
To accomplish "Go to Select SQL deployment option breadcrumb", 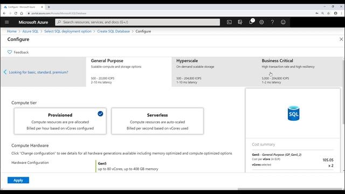I will click(68, 31).
